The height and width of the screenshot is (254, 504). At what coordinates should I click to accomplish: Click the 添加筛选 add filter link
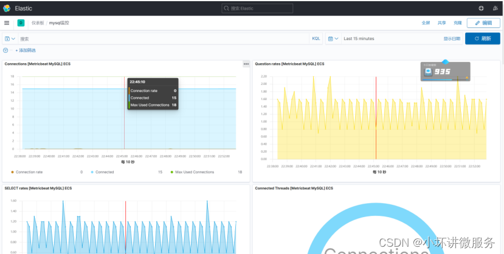[26, 50]
